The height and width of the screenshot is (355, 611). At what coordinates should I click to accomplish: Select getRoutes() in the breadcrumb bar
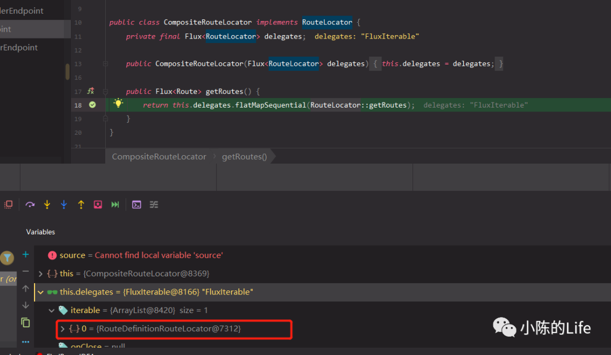(244, 156)
